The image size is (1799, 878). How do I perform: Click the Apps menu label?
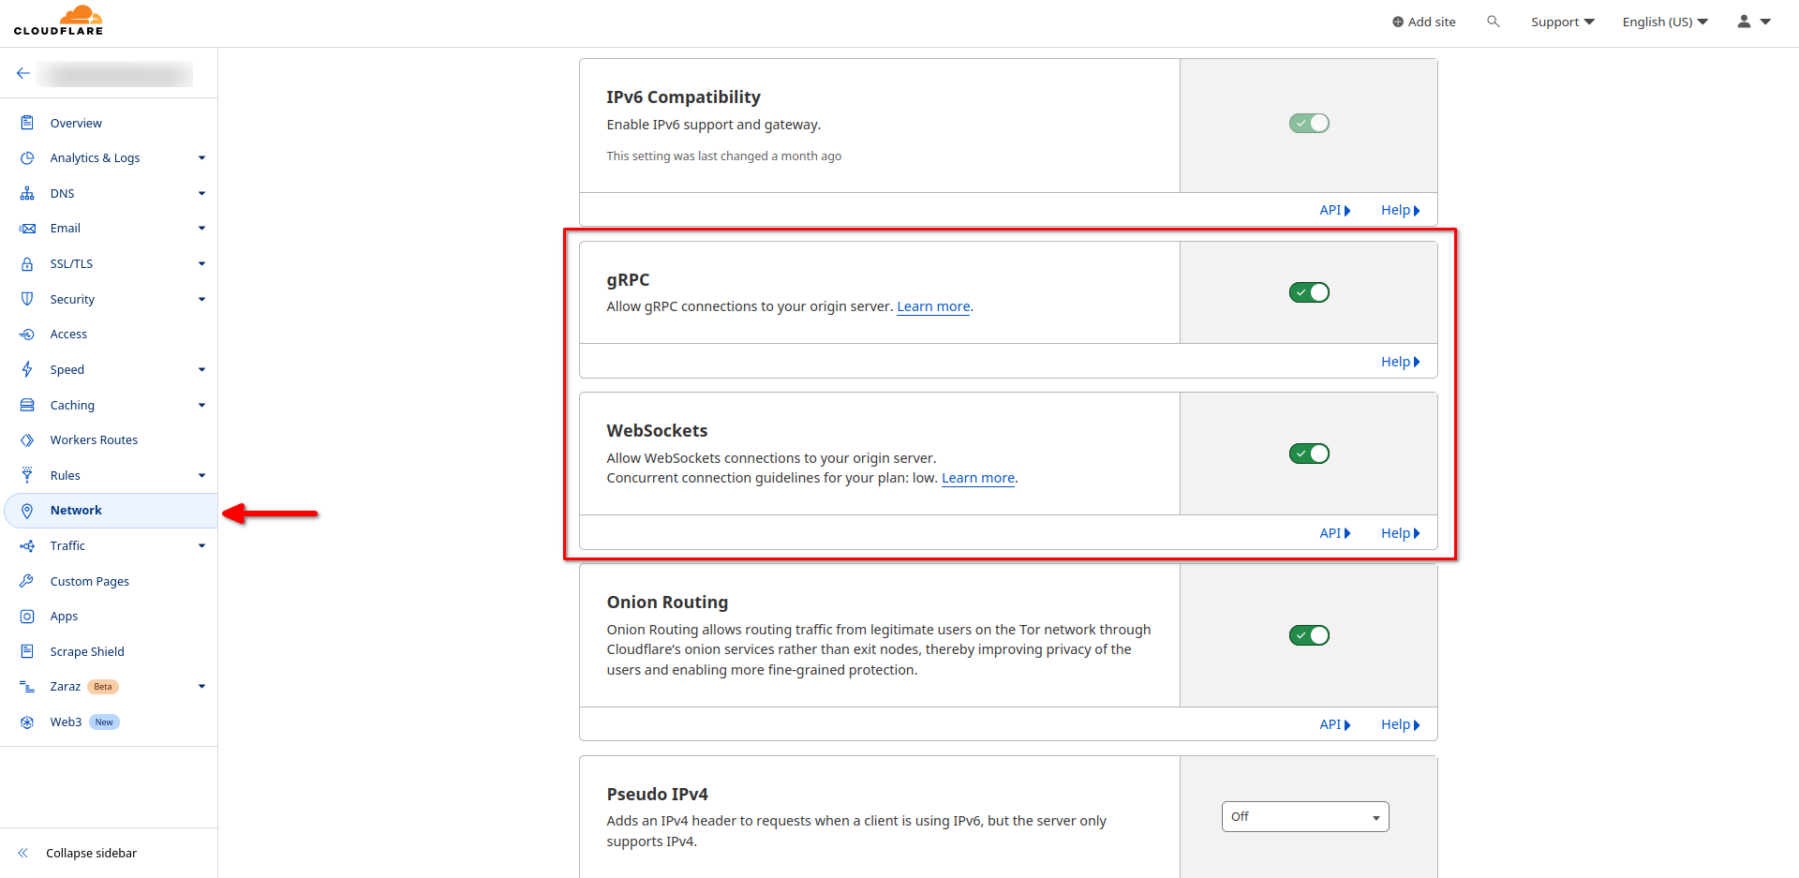(x=64, y=617)
